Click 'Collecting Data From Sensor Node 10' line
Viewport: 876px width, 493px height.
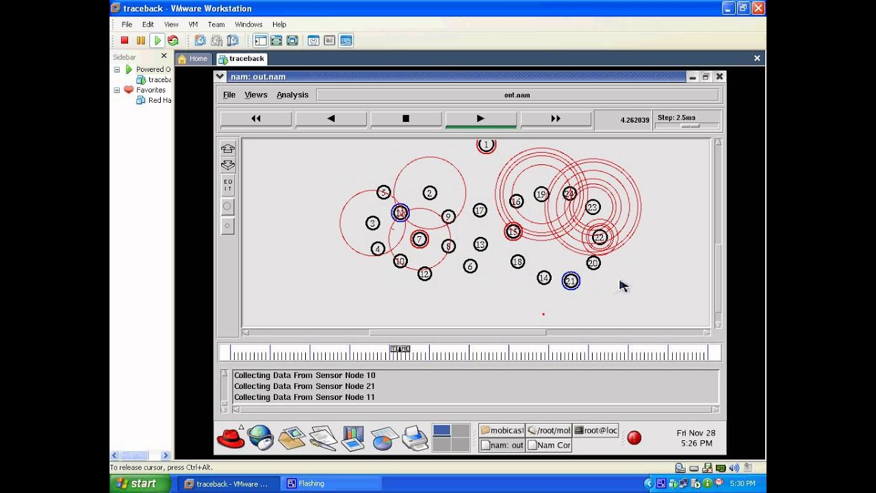coord(305,375)
